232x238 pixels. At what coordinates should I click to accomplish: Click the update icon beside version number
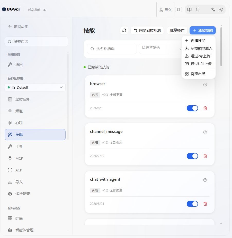click(x=44, y=10)
